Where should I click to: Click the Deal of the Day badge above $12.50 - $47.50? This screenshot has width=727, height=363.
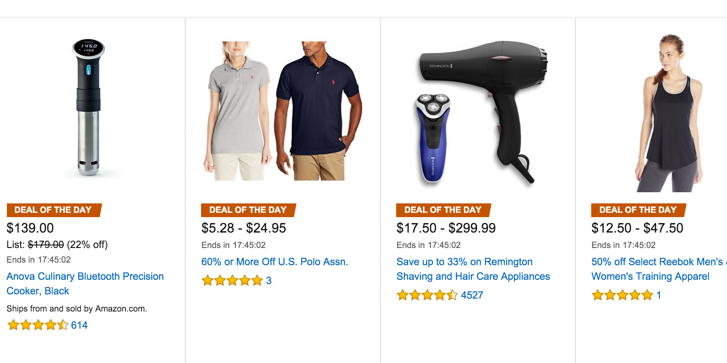click(639, 210)
